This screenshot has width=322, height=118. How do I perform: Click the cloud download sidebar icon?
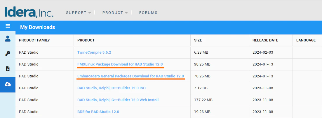click(x=8, y=84)
